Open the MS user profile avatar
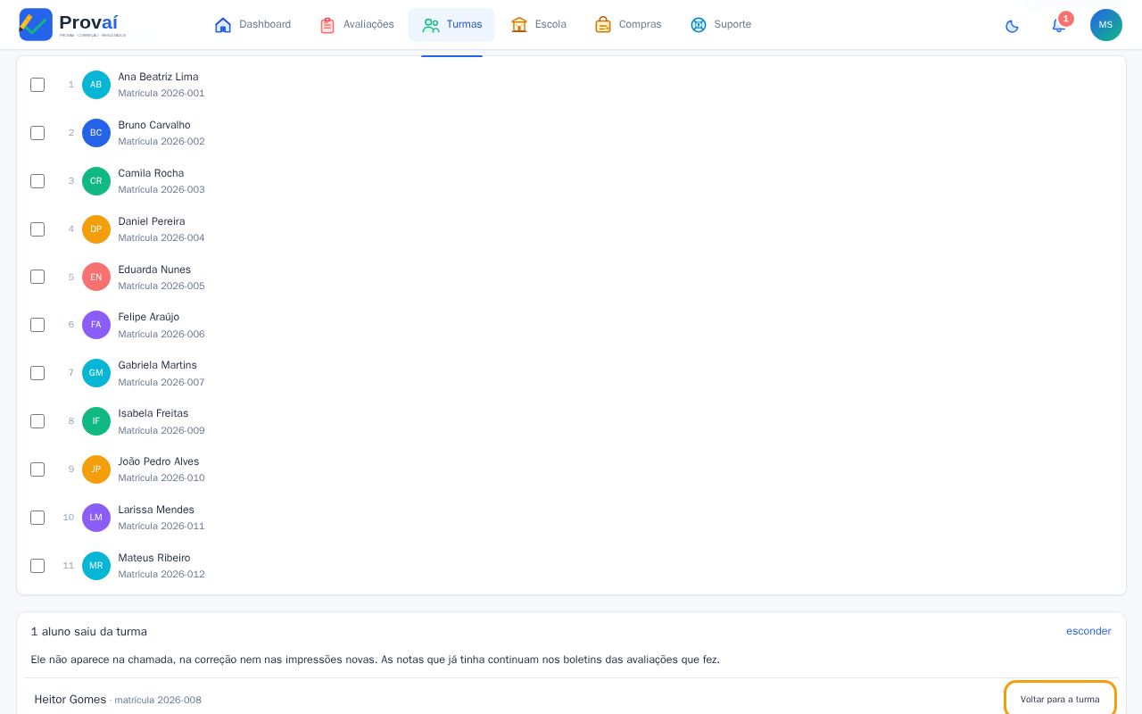The width and height of the screenshot is (1142, 714). (1105, 25)
